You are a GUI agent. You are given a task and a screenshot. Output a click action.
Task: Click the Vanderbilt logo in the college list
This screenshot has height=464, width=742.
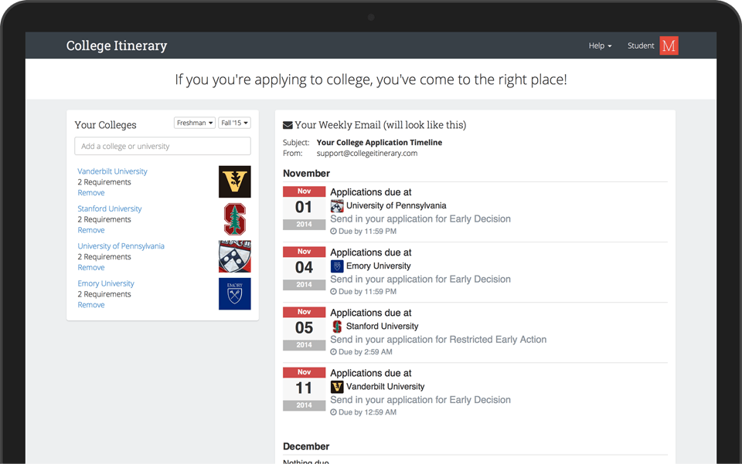coord(234,182)
